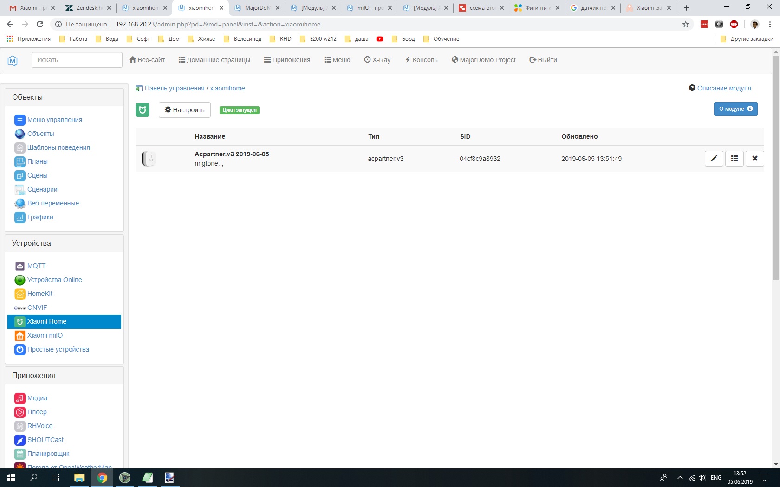Open Приложения top navigation menu
Viewport: 780px width, 487px height.
tap(287, 60)
